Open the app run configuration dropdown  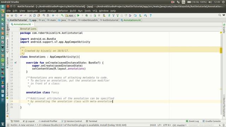[x=71, y=16]
